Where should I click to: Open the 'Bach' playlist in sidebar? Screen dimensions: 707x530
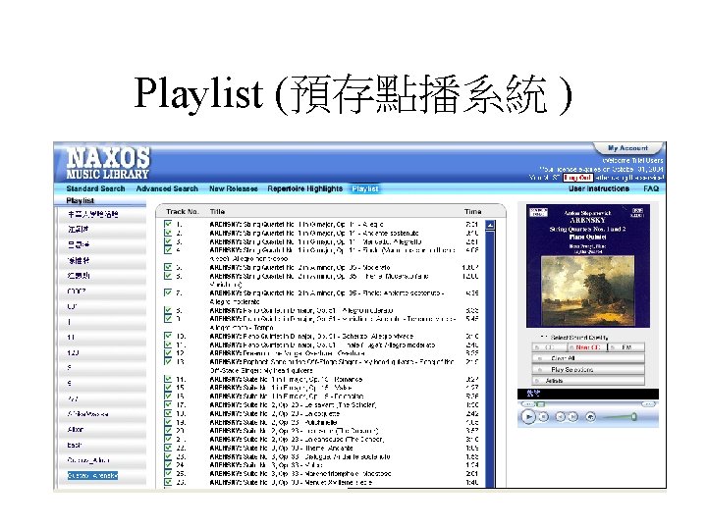tap(75, 446)
